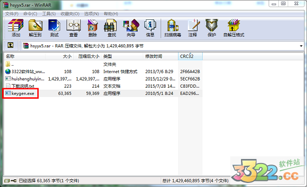Click the 解压到 (Extract To) toolbar icon

tap(35, 25)
